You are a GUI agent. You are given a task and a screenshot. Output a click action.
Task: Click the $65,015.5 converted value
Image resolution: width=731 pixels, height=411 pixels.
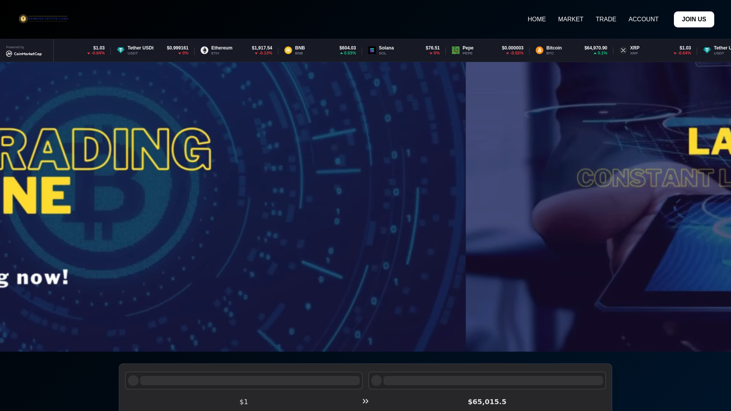(x=487, y=402)
